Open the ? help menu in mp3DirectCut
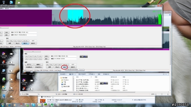The width and height of the screenshot is (191, 107). (x=11, y=9)
